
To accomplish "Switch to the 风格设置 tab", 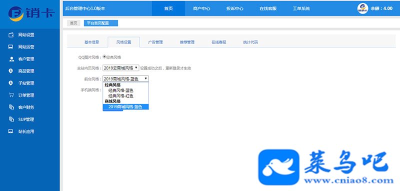I will coord(123,42).
